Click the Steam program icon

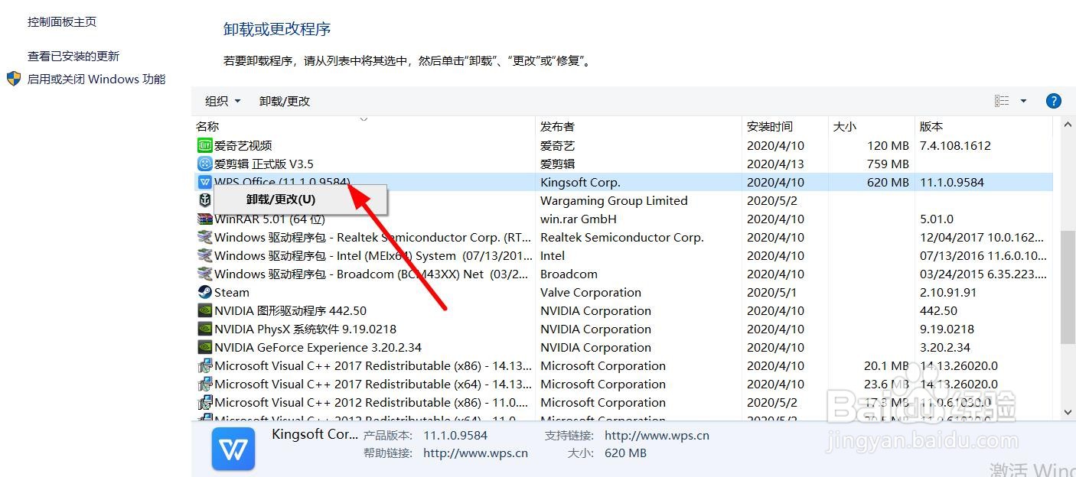pos(204,292)
